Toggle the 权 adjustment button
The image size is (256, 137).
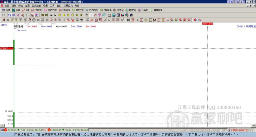click(x=32, y=15)
